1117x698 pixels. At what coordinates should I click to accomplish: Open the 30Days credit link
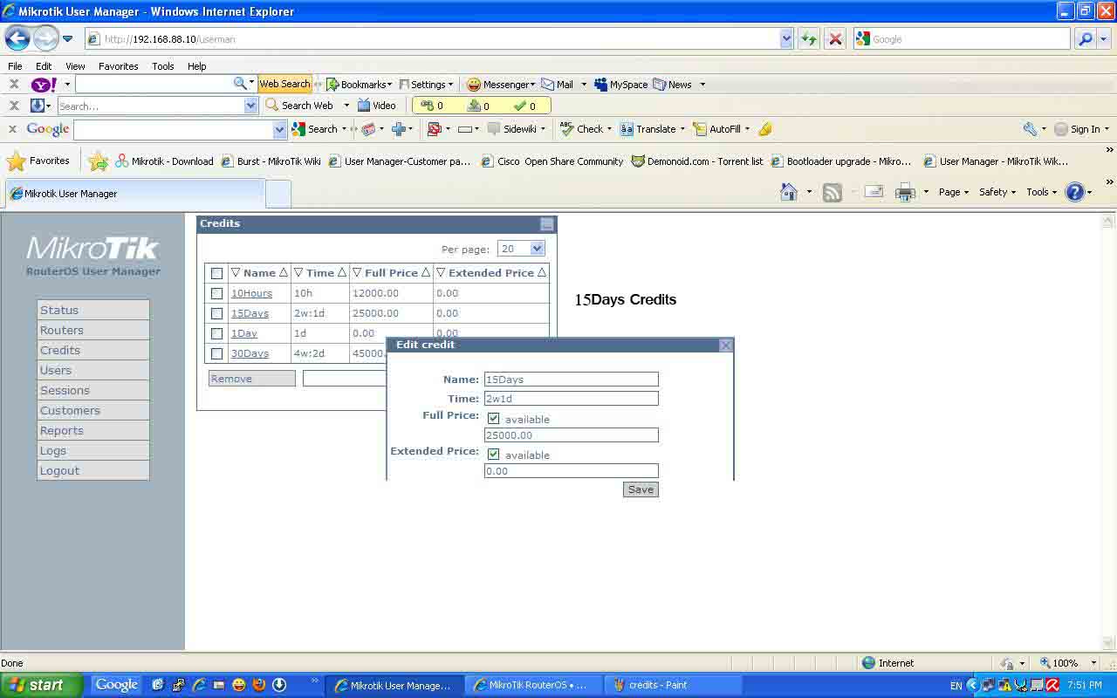point(250,353)
